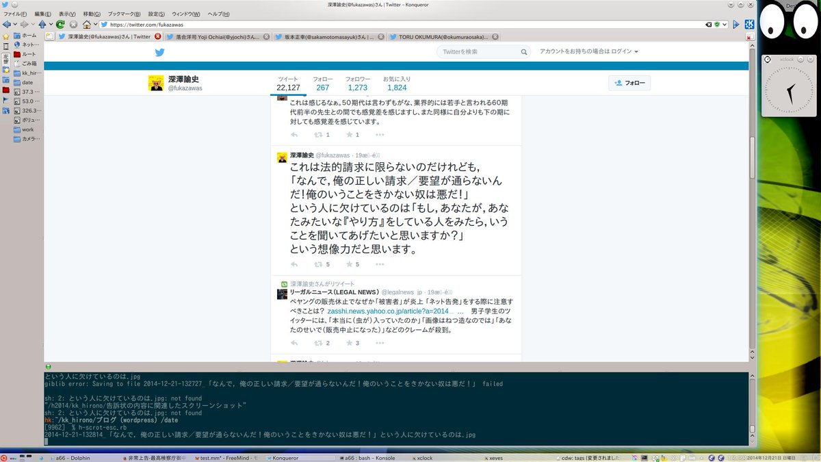This screenshot has width=821, height=462.
Task: Open the URL history dropdown arrow
Action: pos(725,25)
